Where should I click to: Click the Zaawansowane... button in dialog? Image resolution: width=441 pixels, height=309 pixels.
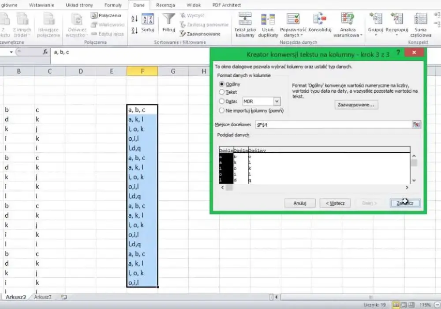click(356, 105)
